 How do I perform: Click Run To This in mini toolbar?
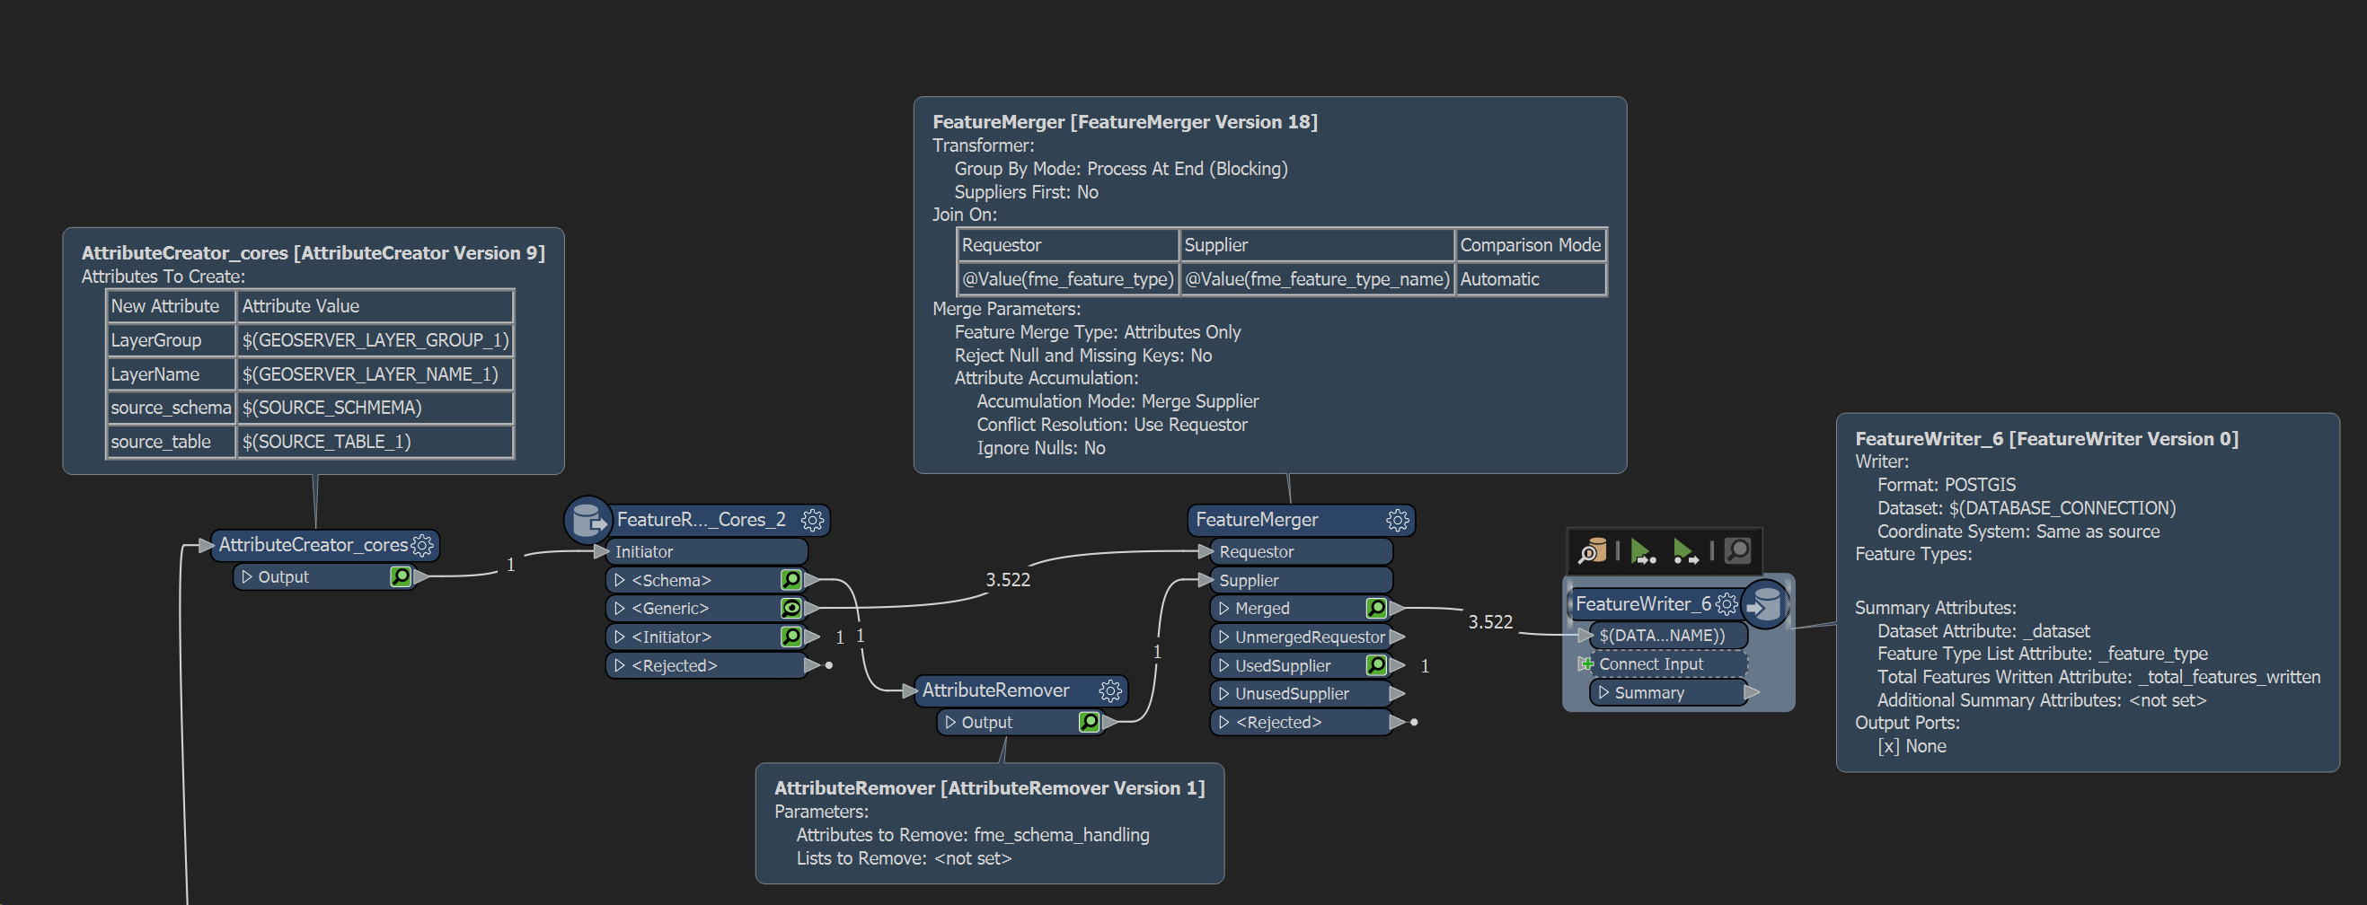(1643, 551)
